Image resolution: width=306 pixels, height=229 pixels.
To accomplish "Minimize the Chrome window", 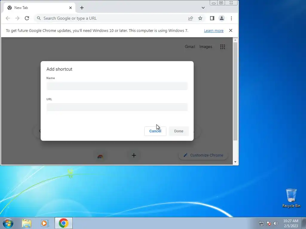I will coord(214,3).
